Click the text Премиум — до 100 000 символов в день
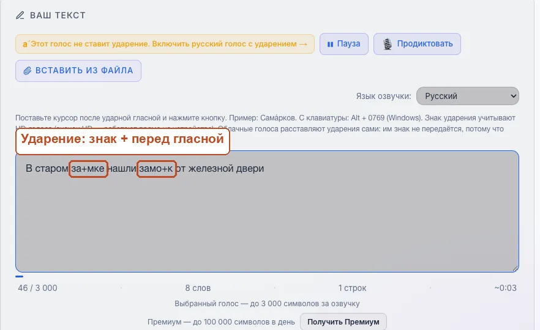Viewport: 540px width, 330px height. click(221, 322)
